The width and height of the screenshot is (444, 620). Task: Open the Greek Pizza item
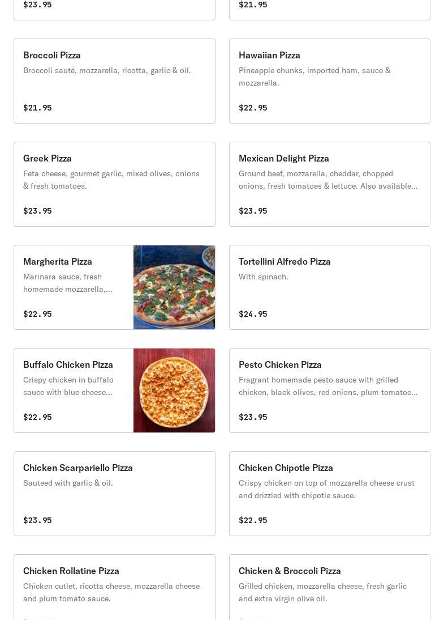[114, 184]
